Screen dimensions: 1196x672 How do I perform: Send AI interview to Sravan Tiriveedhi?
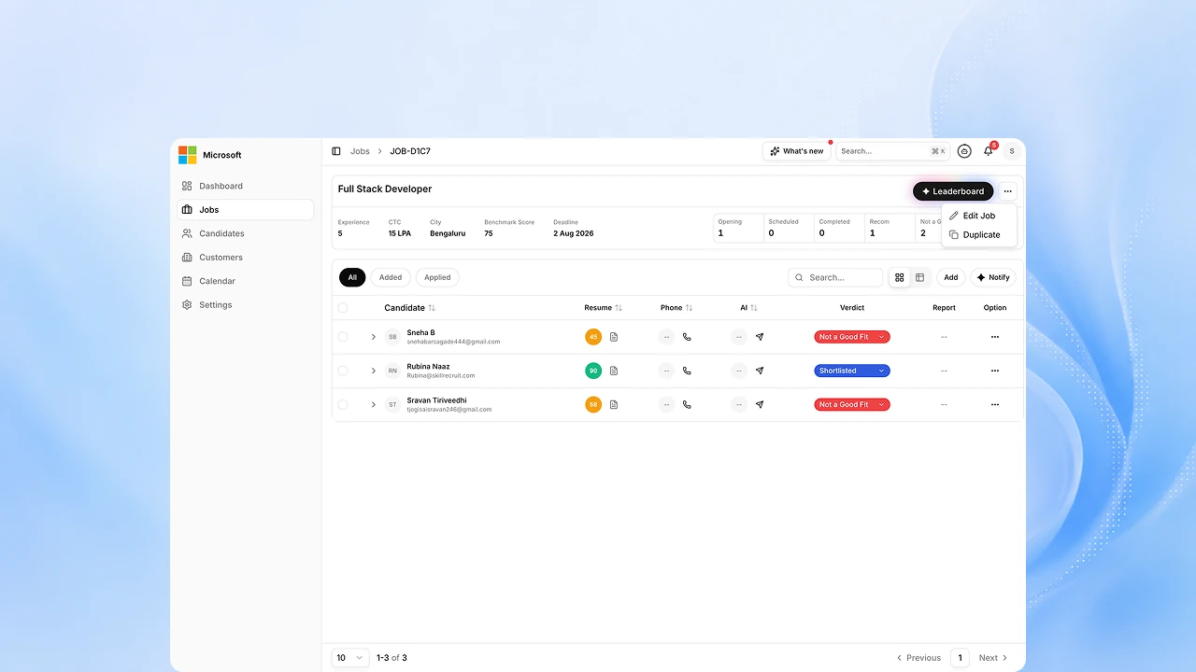click(x=760, y=405)
